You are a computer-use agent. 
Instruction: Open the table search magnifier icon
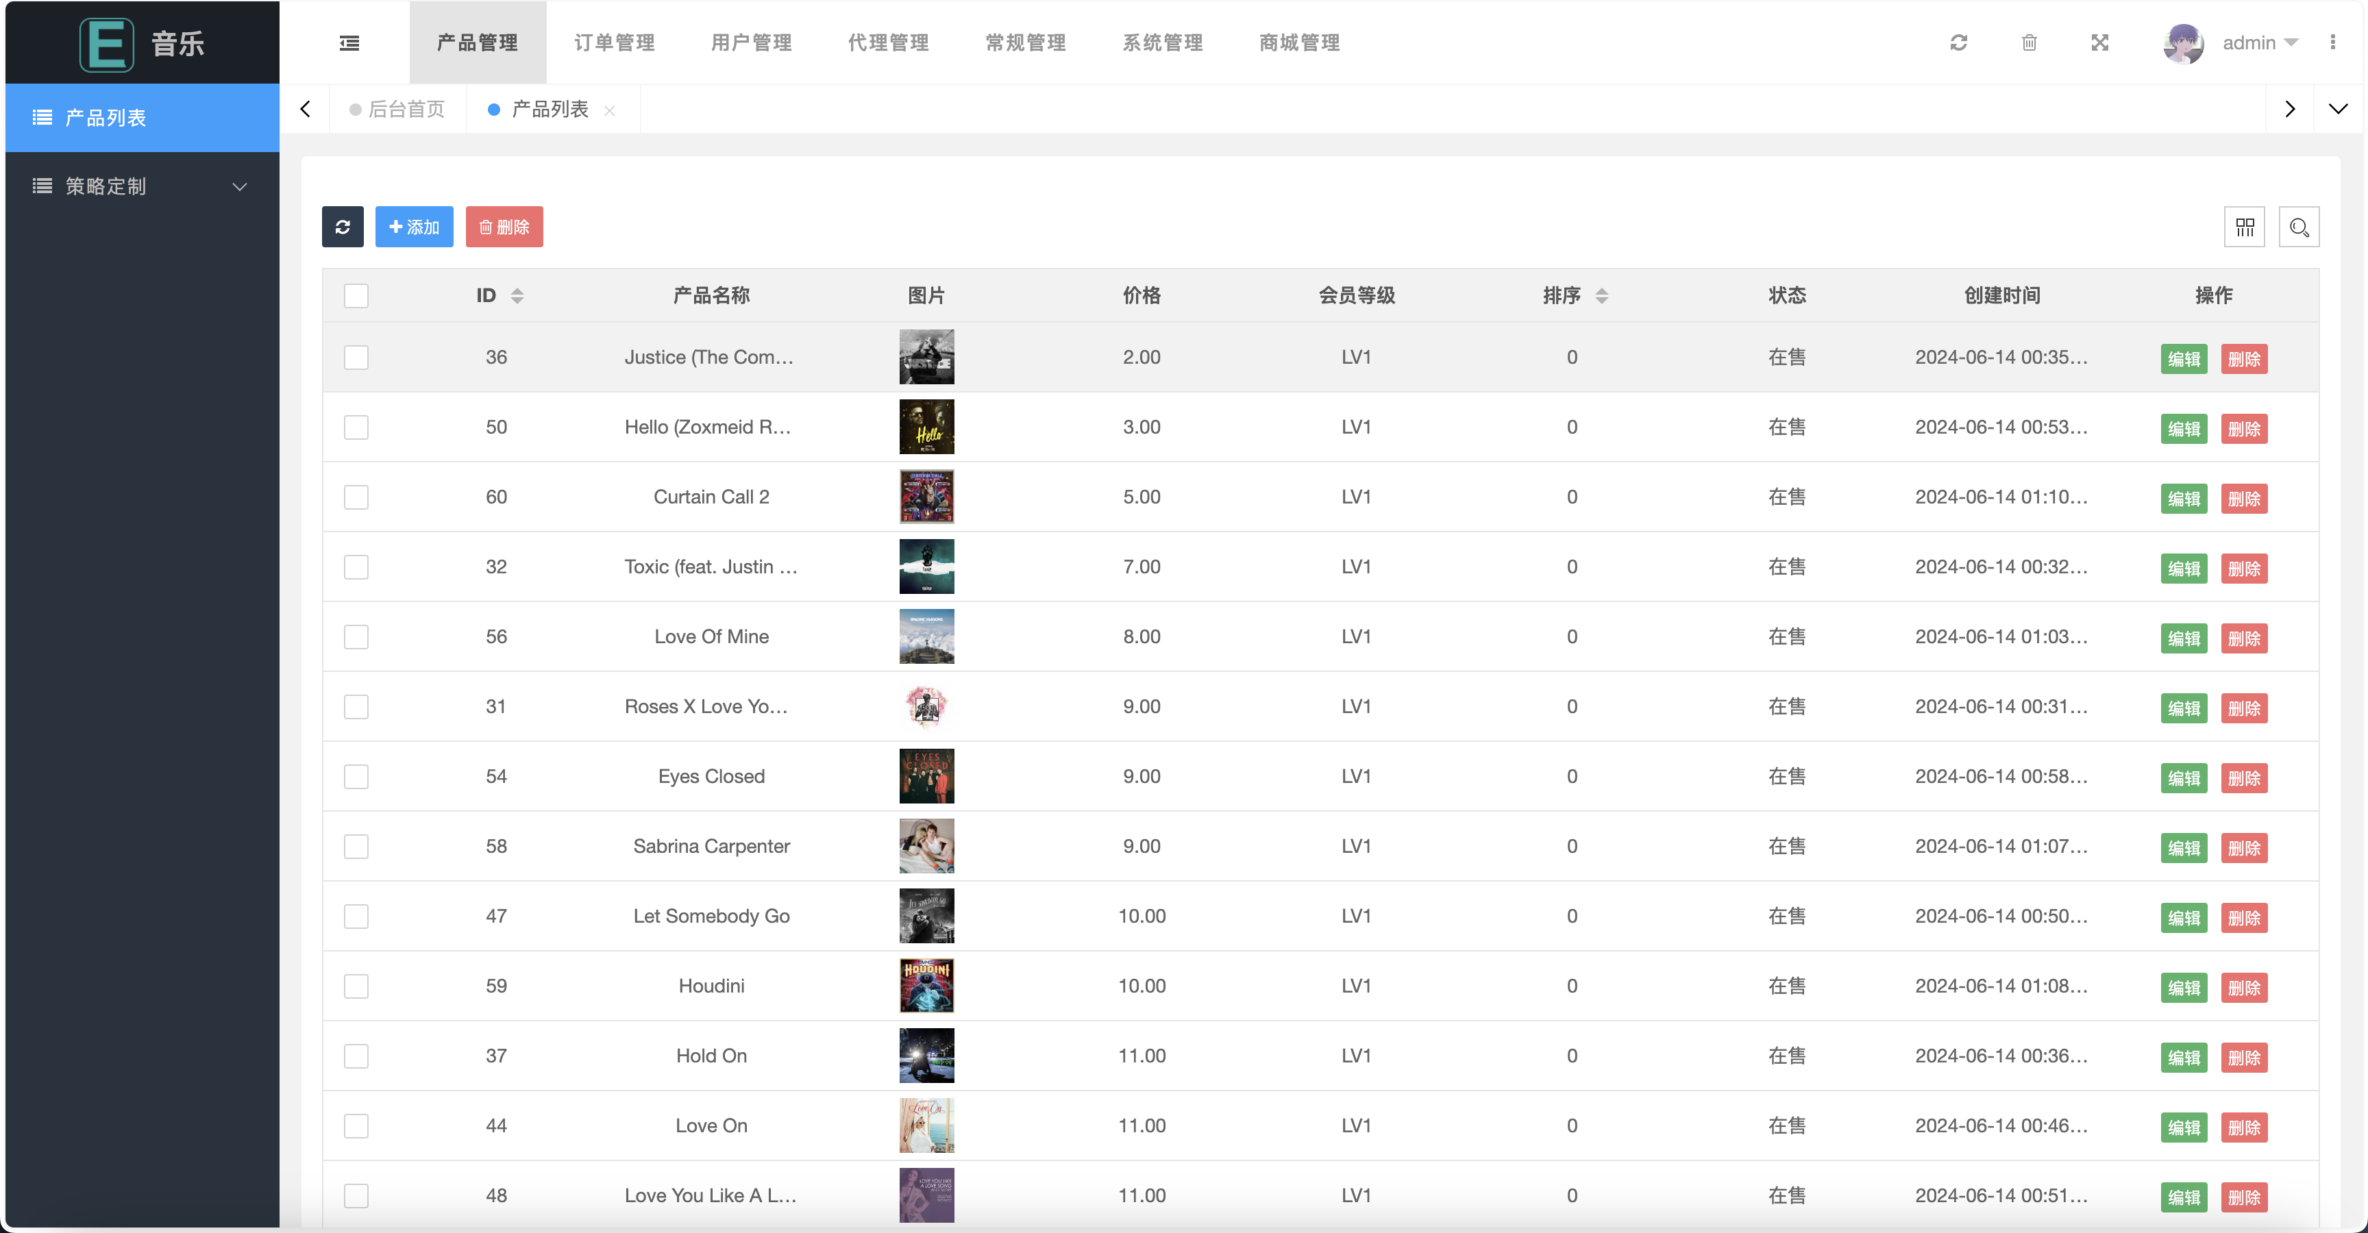coord(2299,227)
